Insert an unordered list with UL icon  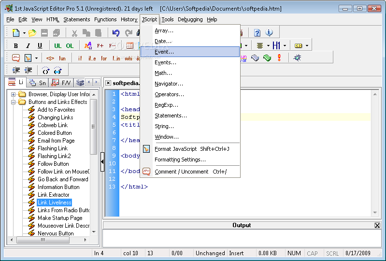pyautogui.click(x=58, y=45)
